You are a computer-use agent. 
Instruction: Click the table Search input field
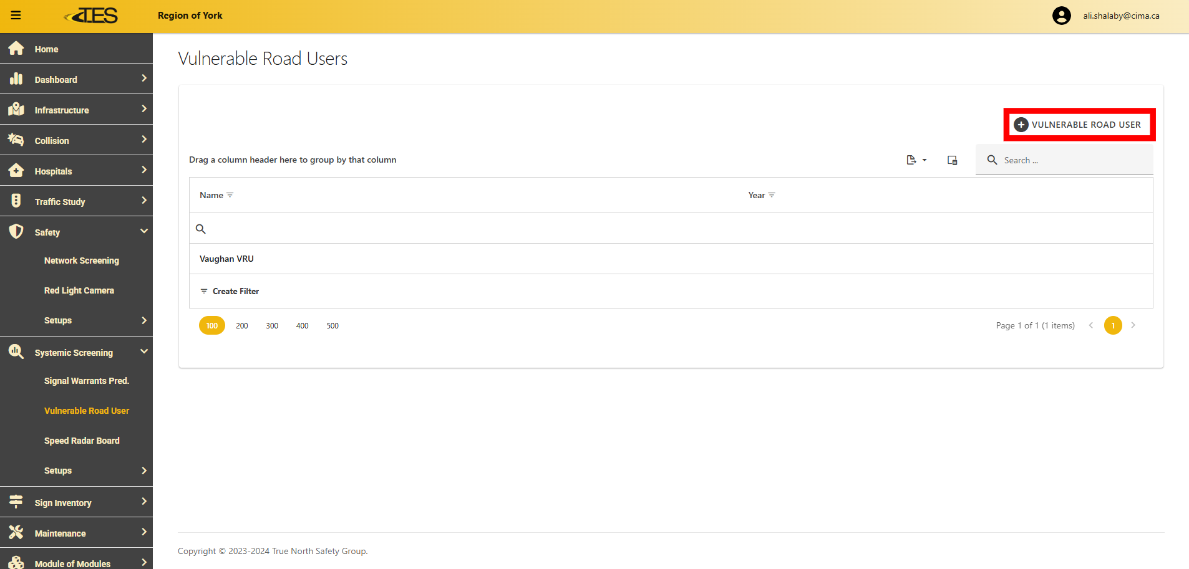[x=1073, y=160]
